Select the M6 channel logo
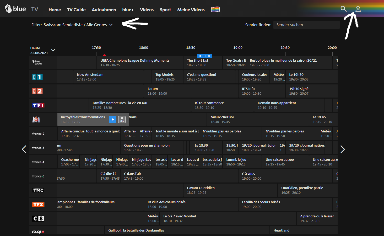The height and width of the screenshot is (236, 384). [x=36, y=120]
